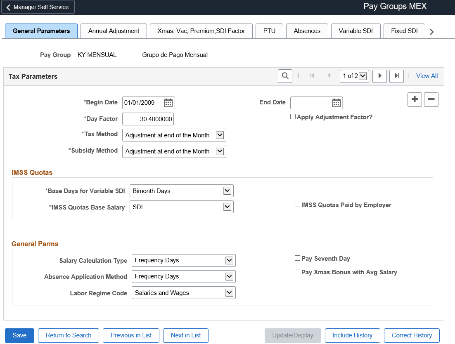Click View All link

click(427, 76)
